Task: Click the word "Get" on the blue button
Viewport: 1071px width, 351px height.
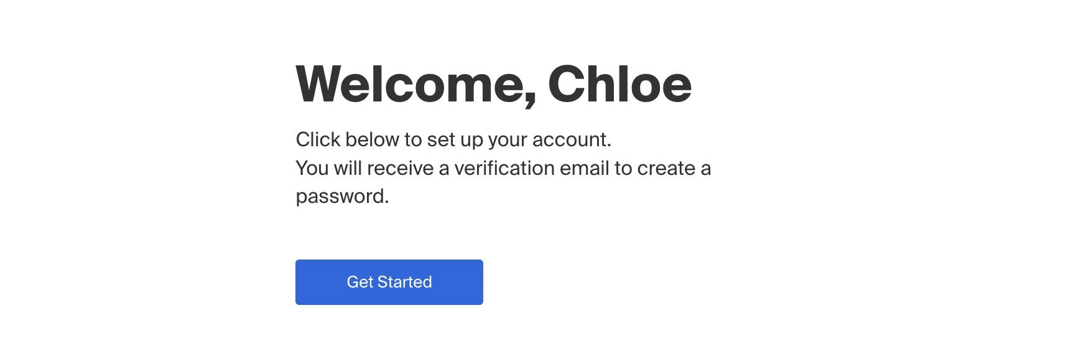Action: coord(359,282)
